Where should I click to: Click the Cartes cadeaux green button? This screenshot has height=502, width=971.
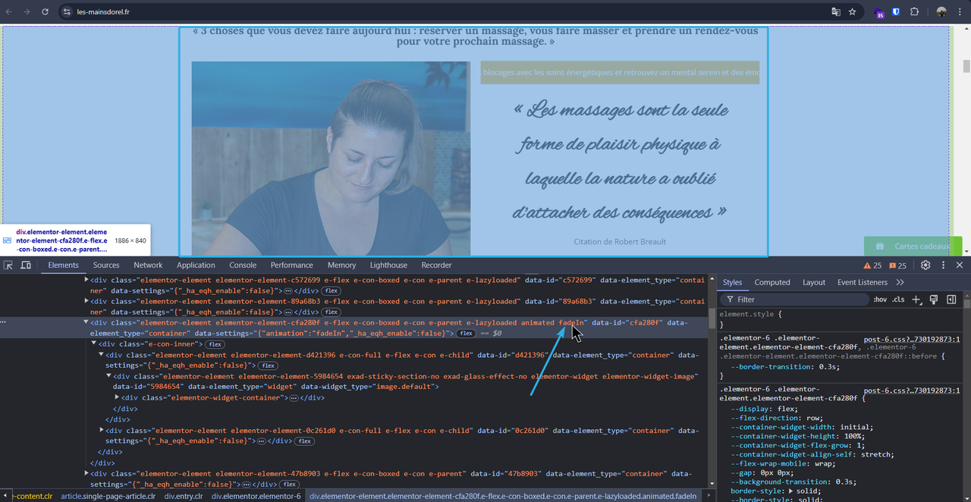913,246
